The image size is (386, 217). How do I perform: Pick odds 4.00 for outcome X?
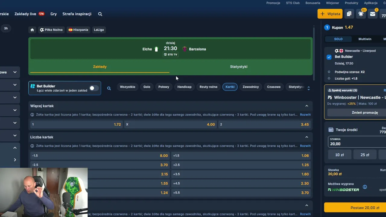[x=170, y=124]
